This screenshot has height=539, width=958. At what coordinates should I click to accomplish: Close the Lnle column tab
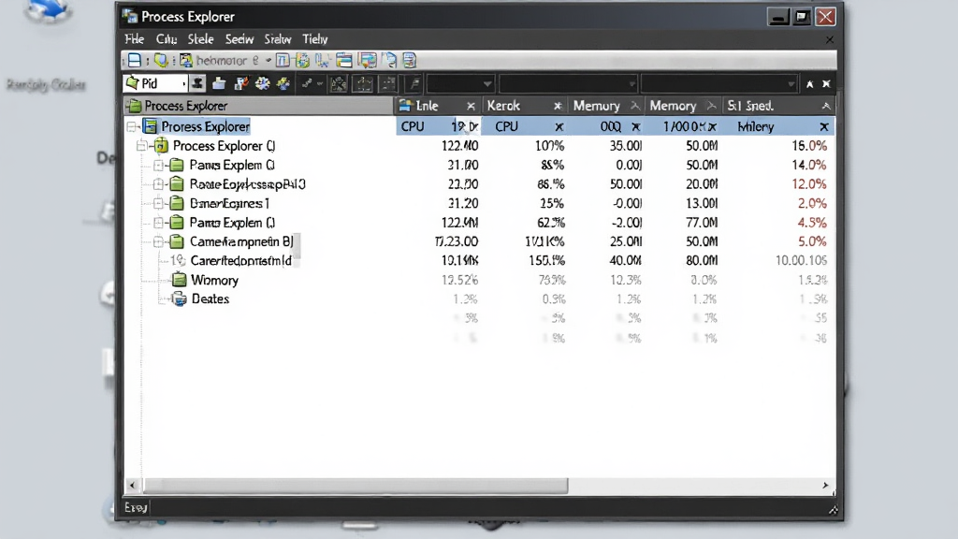pyautogui.click(x=471, y=107)
